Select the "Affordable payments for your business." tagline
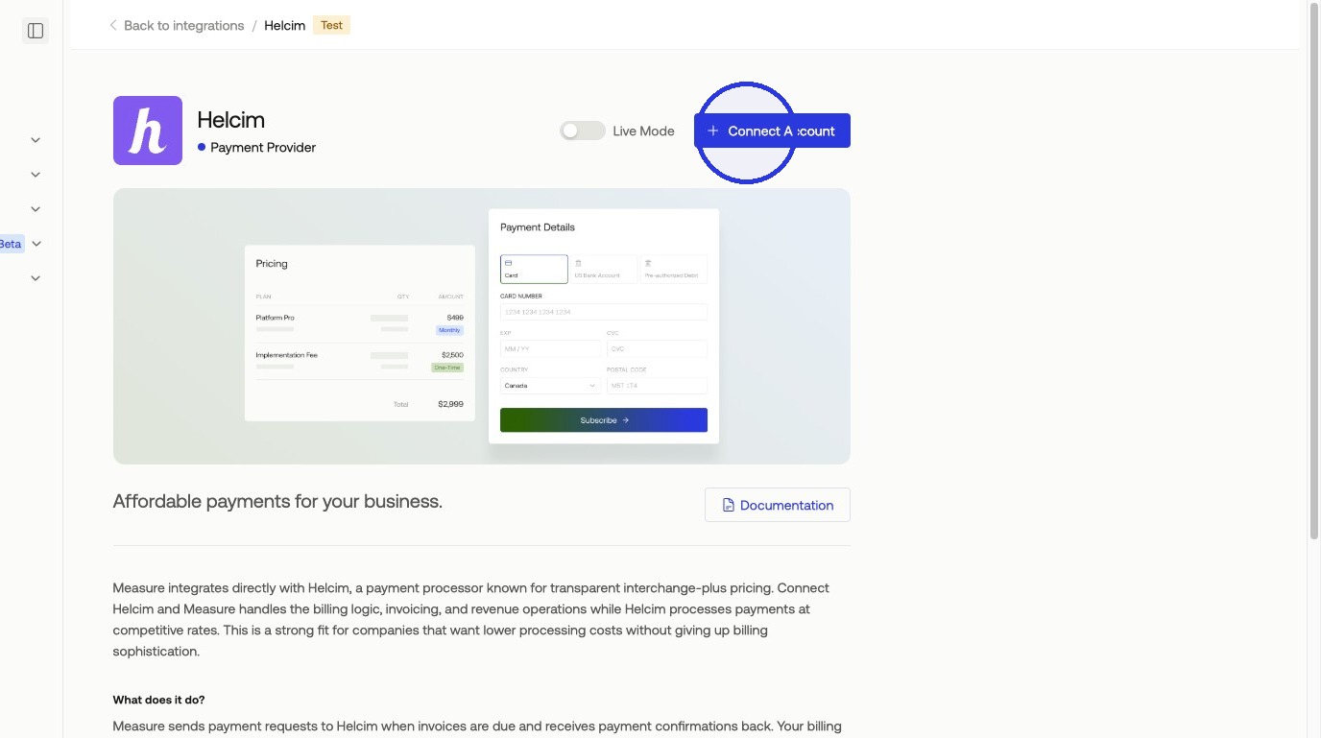Image resolution: width=1321 pixels, height=738 pixels. tap(277, 501)
